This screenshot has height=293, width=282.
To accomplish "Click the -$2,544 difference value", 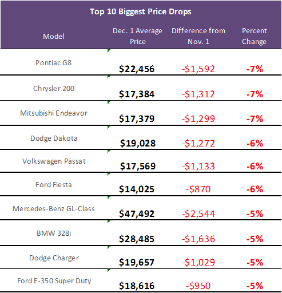I will pyautogui.click(x=198, y=213).
